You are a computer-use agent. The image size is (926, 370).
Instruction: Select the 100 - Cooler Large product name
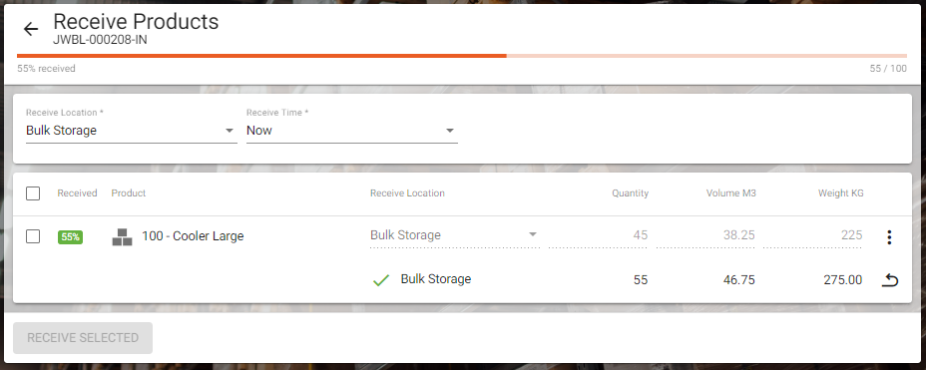pos(193,236)
